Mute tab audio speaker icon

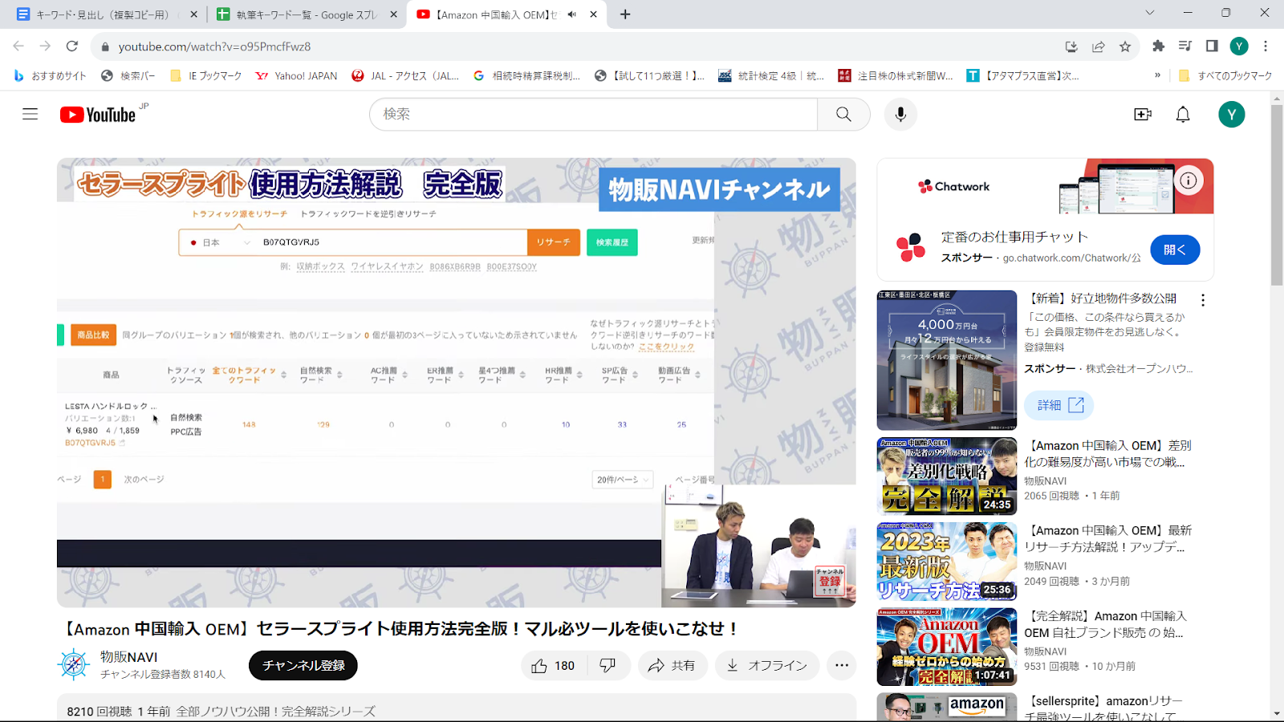[571, 14]
